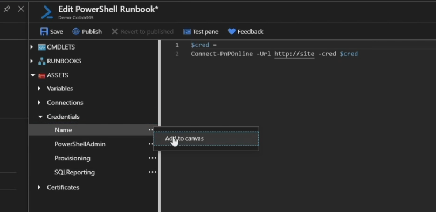Click the Credentials tree item label
436x212 pixels.
coord(63,117)
